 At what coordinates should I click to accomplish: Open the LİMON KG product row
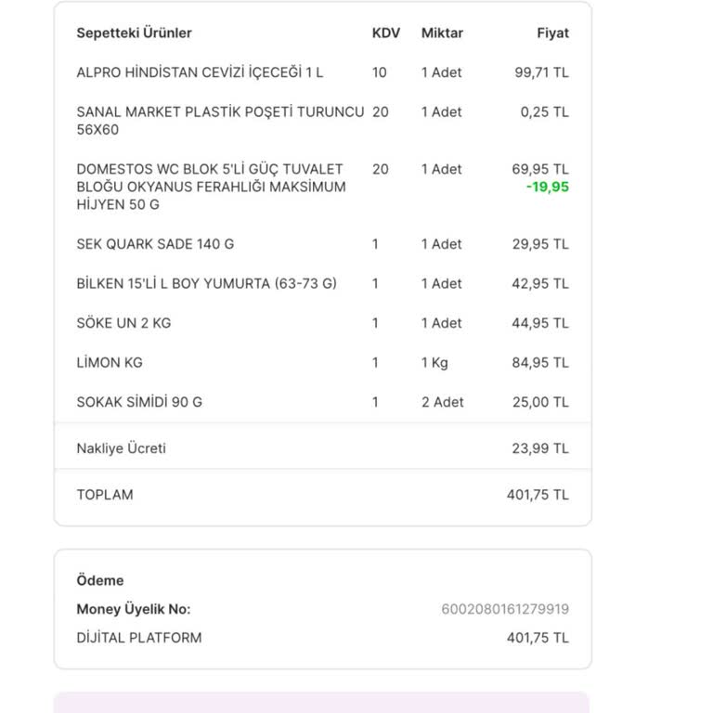(110, 362)
